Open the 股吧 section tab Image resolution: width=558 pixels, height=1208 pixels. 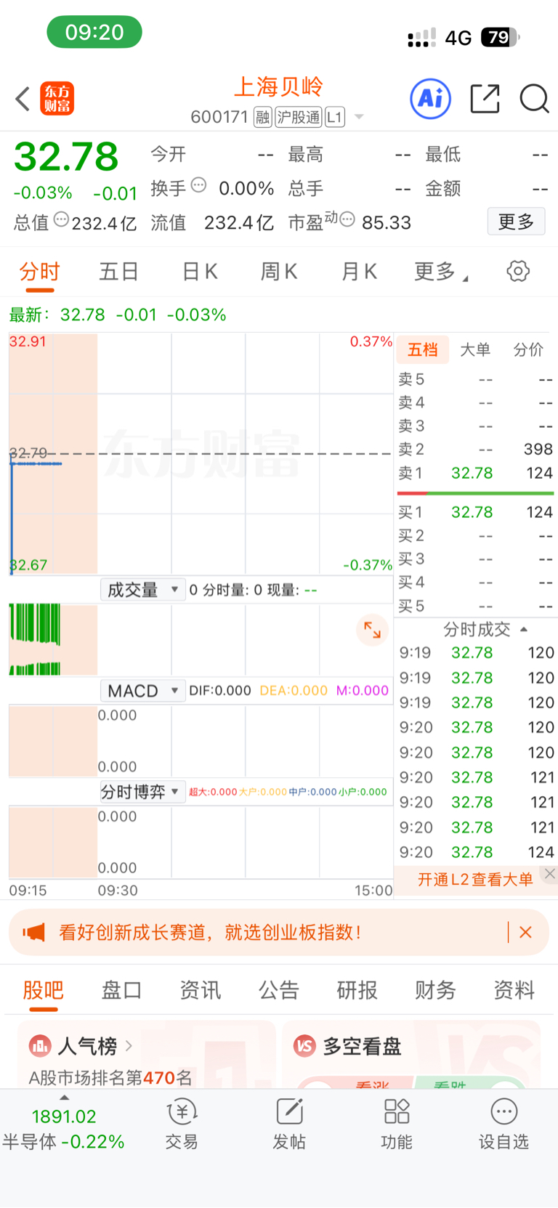pyautogui.click(x=43, y=990)
